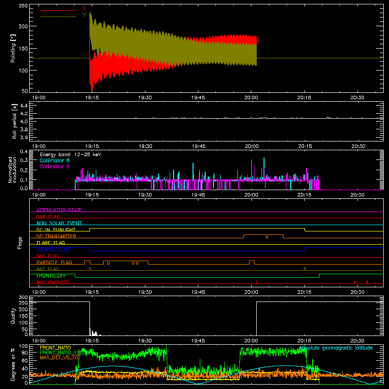Click the blue ECLIPSE_FLAG label
The height and width of the screenshot is (389, 389).
(53, 249)
